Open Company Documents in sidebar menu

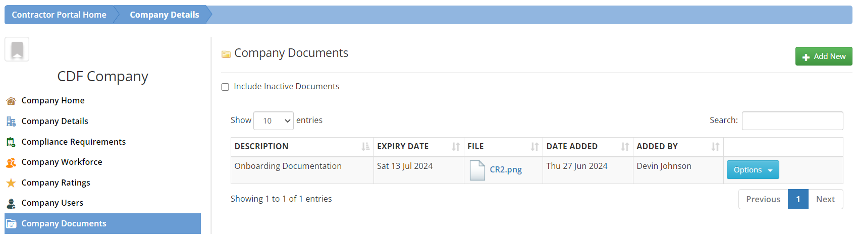(x=64, y=223)
